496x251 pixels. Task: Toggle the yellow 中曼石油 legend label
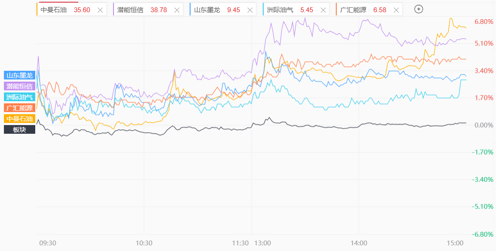tap(20, 119)
